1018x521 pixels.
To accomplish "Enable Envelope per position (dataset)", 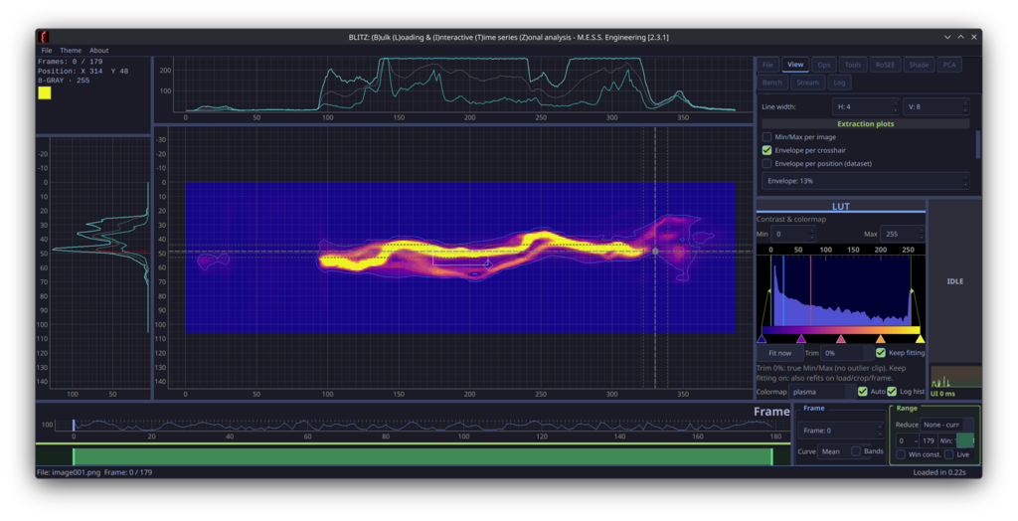I will 766,164.
